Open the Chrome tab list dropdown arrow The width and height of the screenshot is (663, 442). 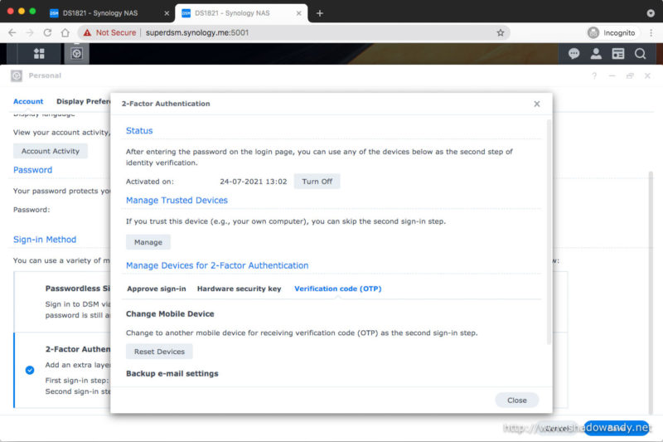pyautogui.click(x=649, y=12)
